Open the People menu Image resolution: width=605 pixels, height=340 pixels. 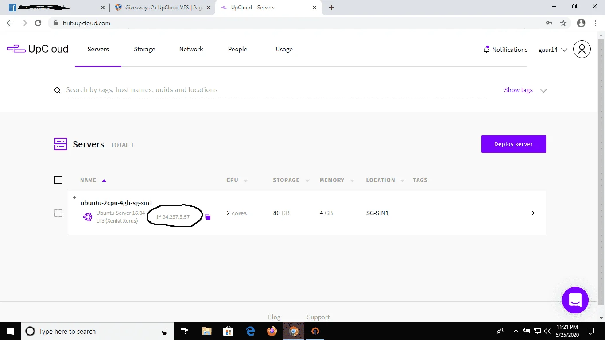pyautogui.click(x=237, y=49)
